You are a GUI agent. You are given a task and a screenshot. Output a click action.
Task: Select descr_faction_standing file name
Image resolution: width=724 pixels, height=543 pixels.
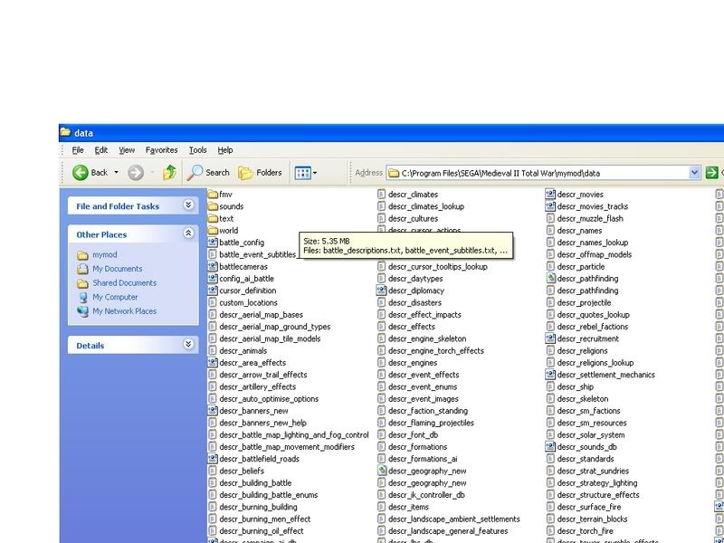(428, 411)
